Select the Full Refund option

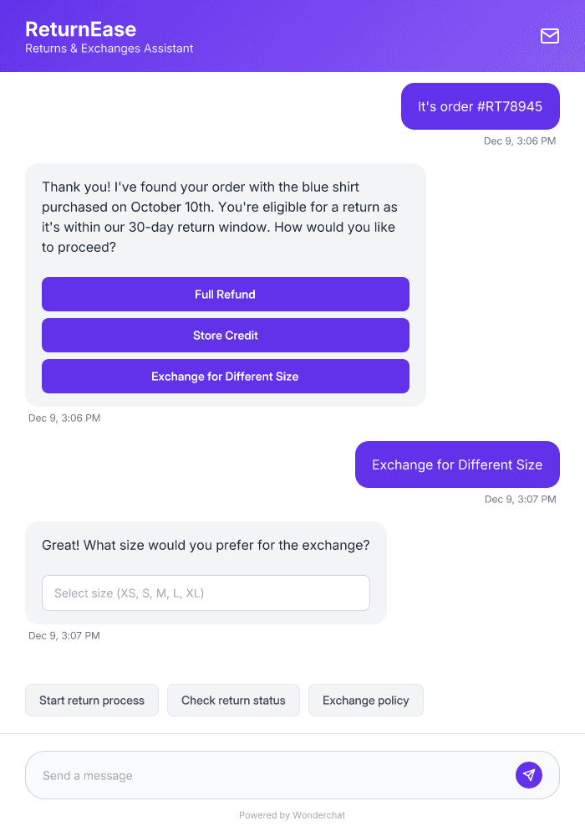tap(226, 294)
